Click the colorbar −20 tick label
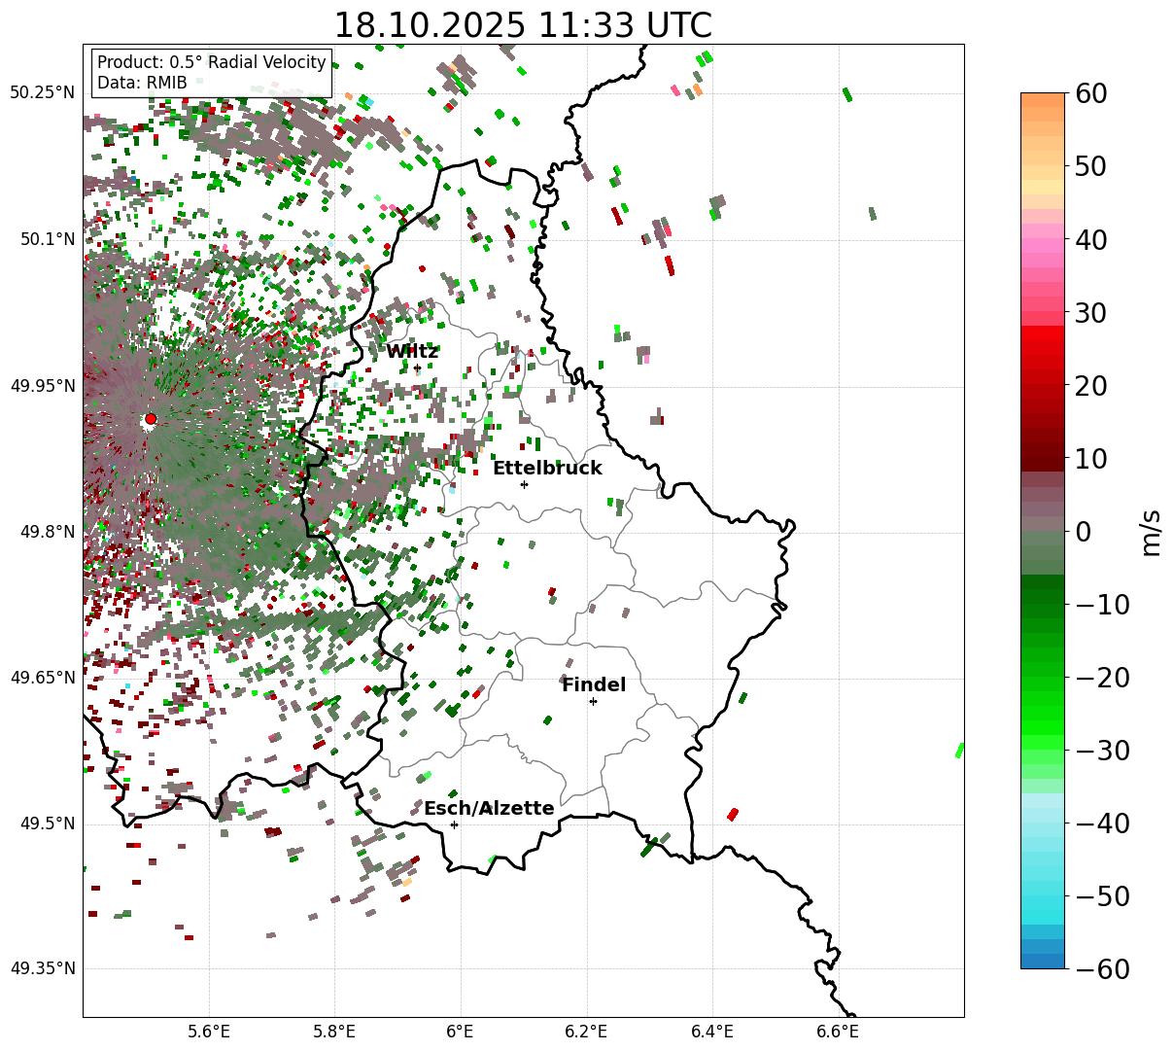Screen dimensions: 1173x1051 (1102, 677)
